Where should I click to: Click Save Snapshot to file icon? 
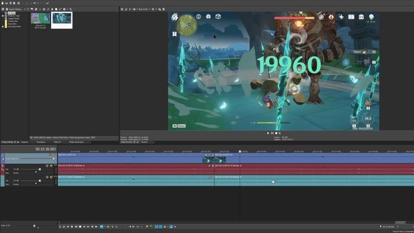pyautogui.click(x=164, y=9)
